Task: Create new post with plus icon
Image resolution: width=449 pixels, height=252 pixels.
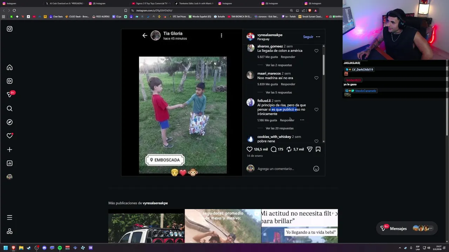Action: [9, 149]
